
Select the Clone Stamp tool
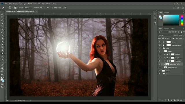(2, 38)
